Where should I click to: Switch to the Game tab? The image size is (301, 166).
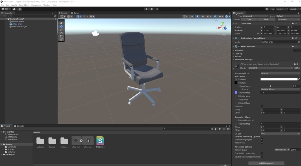click(x=75, y=13)
